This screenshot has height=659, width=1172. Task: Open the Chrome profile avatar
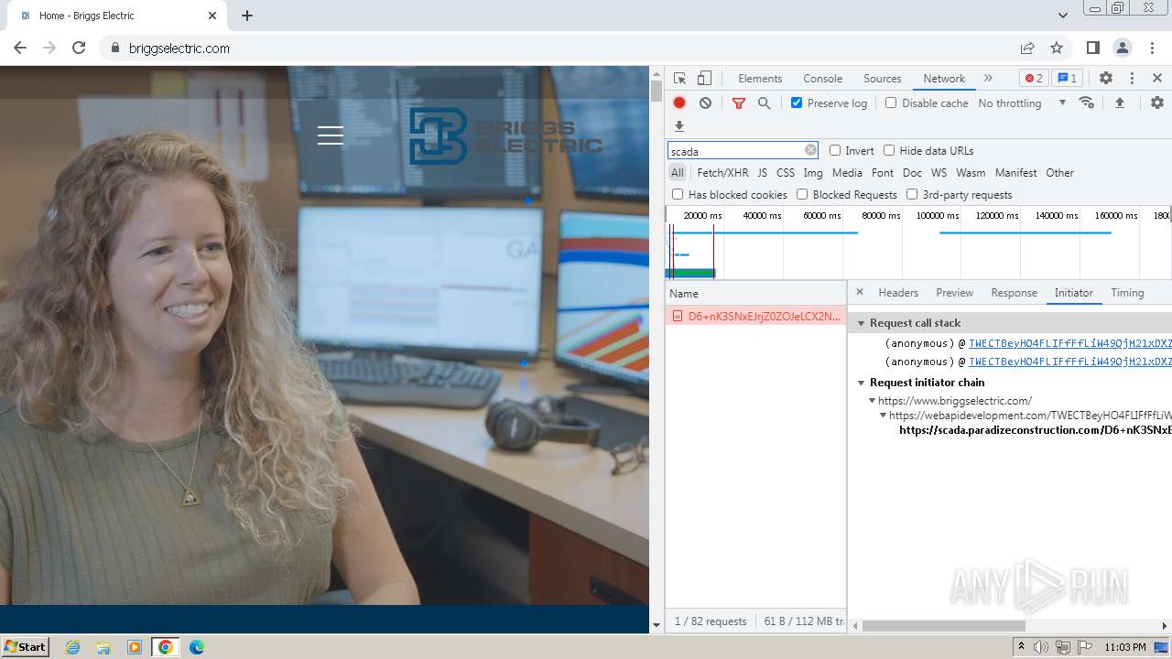pos(1123,48)
